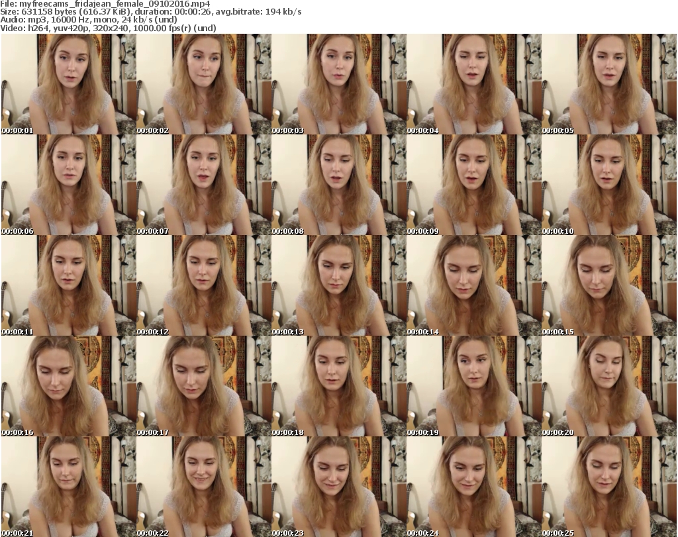Click the 00:00:13 timestamp label
The image size is (678, 537).
(287, 332)
